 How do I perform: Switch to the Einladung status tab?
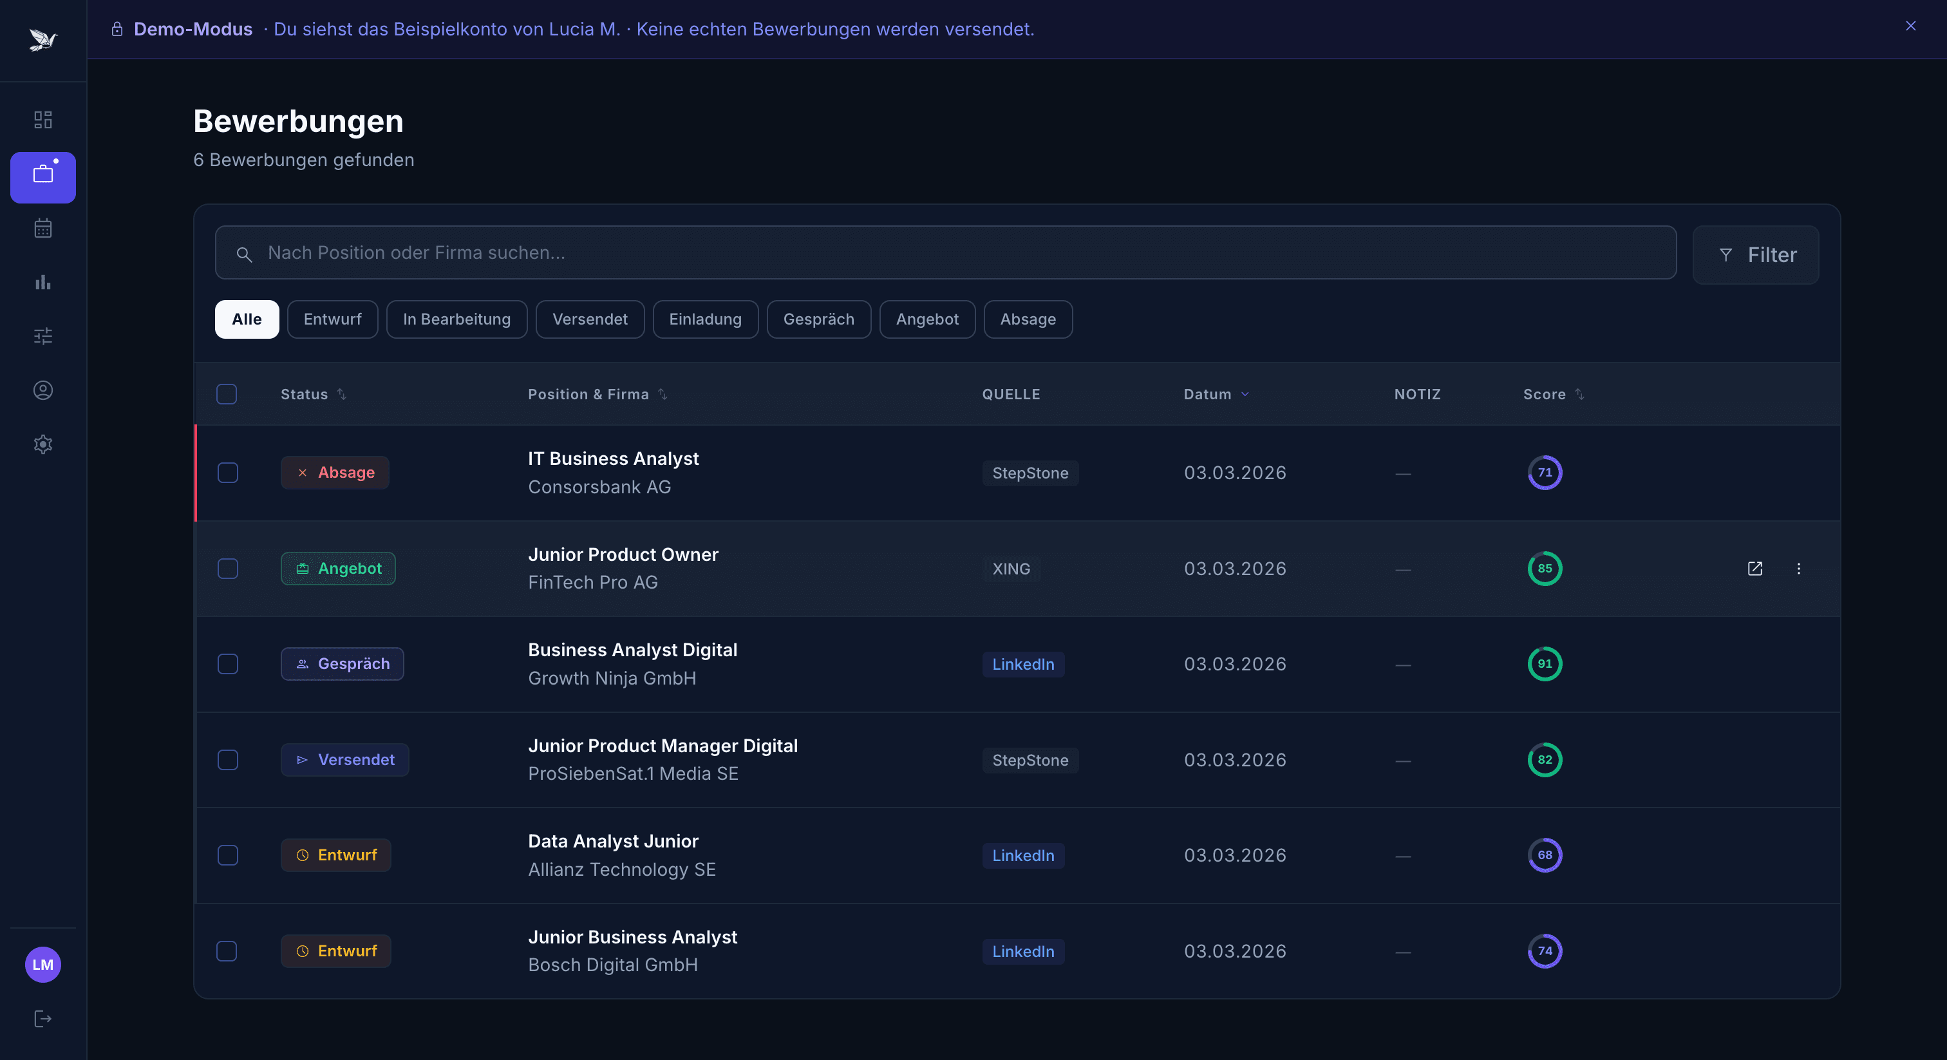tap(704, 319)
